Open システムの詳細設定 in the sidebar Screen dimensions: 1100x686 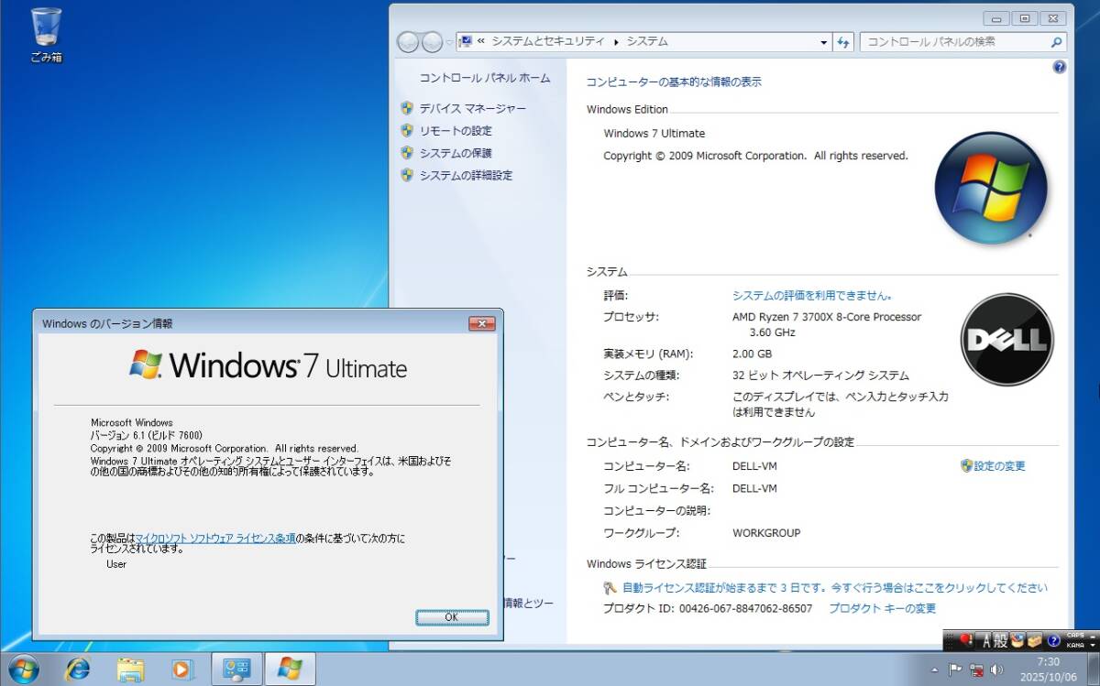466,175
